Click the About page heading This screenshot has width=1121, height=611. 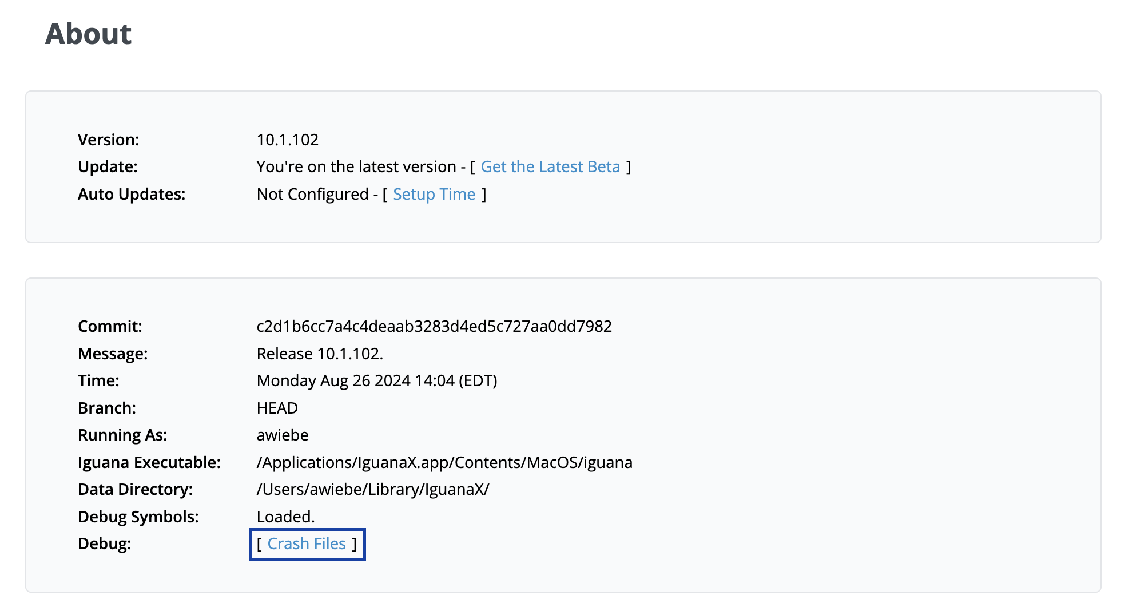(89, 34)
